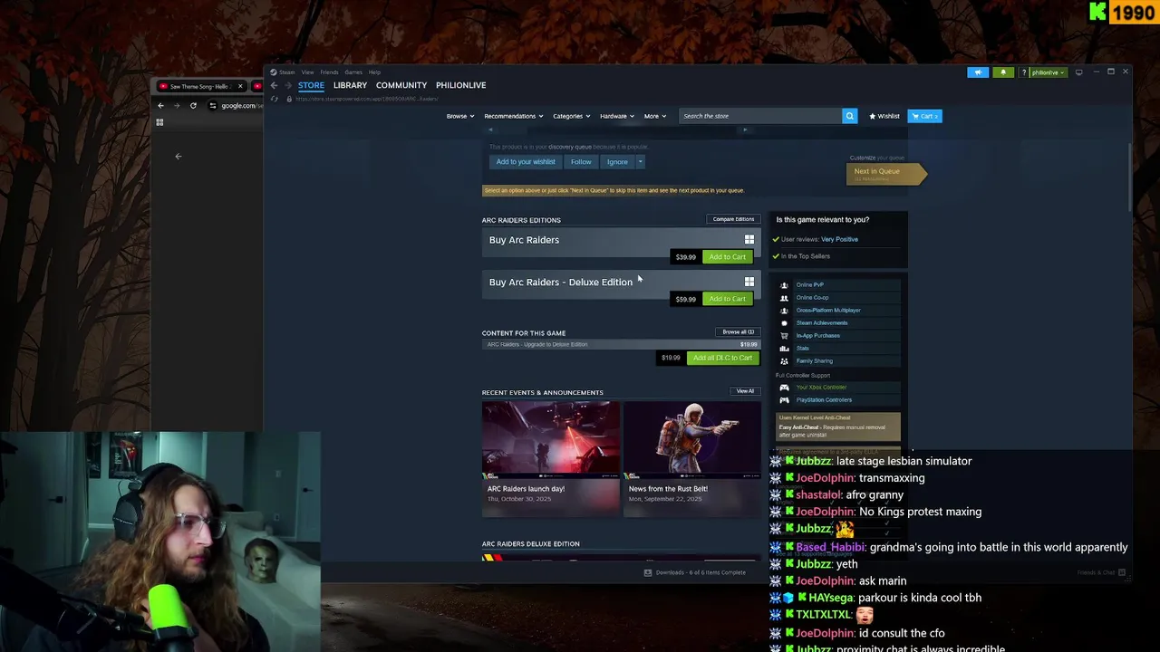The image size is (1160, 652).
Task: Open the Cart button
Action: 925,116
